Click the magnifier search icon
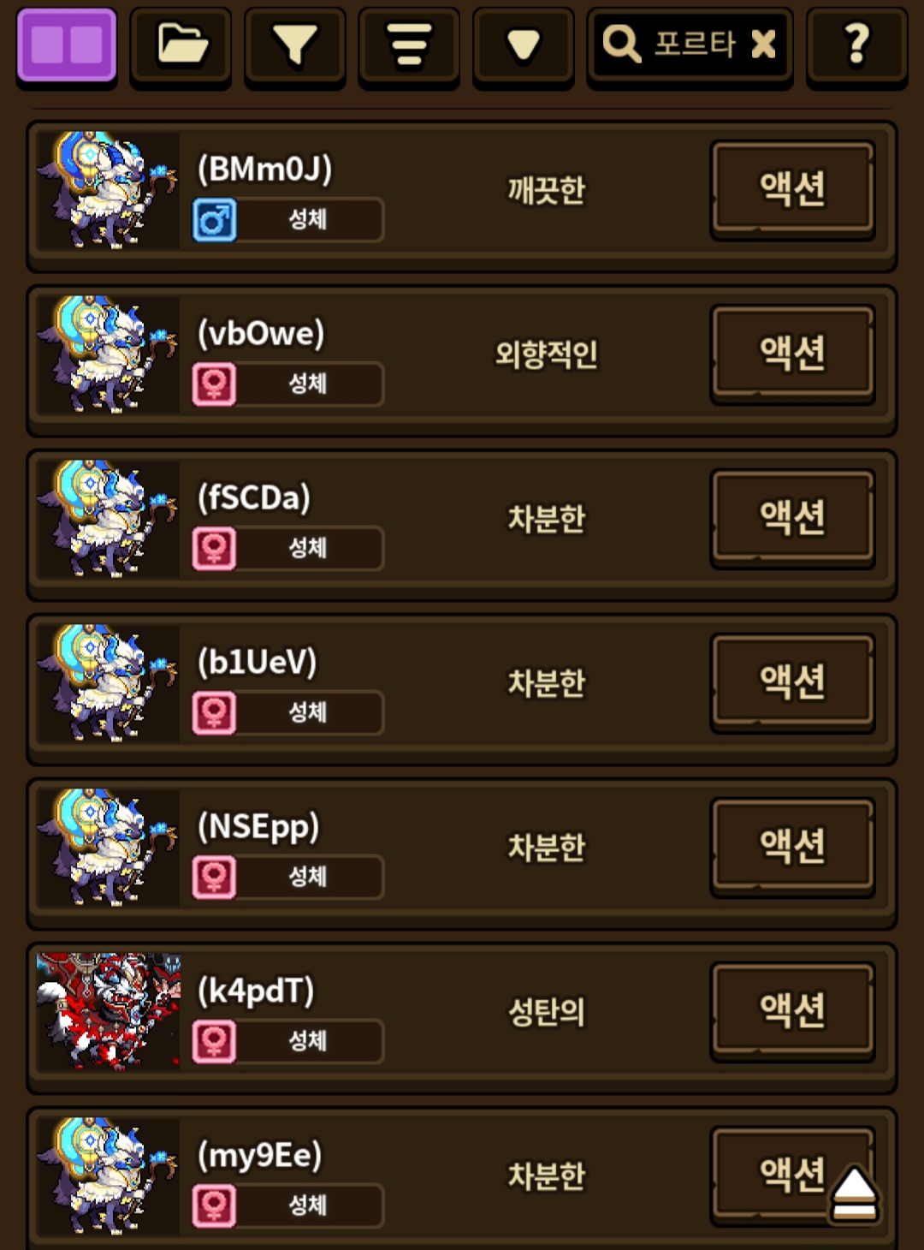Image resolution: width=924 pixels, height=1250 pixels. [621, 43]
